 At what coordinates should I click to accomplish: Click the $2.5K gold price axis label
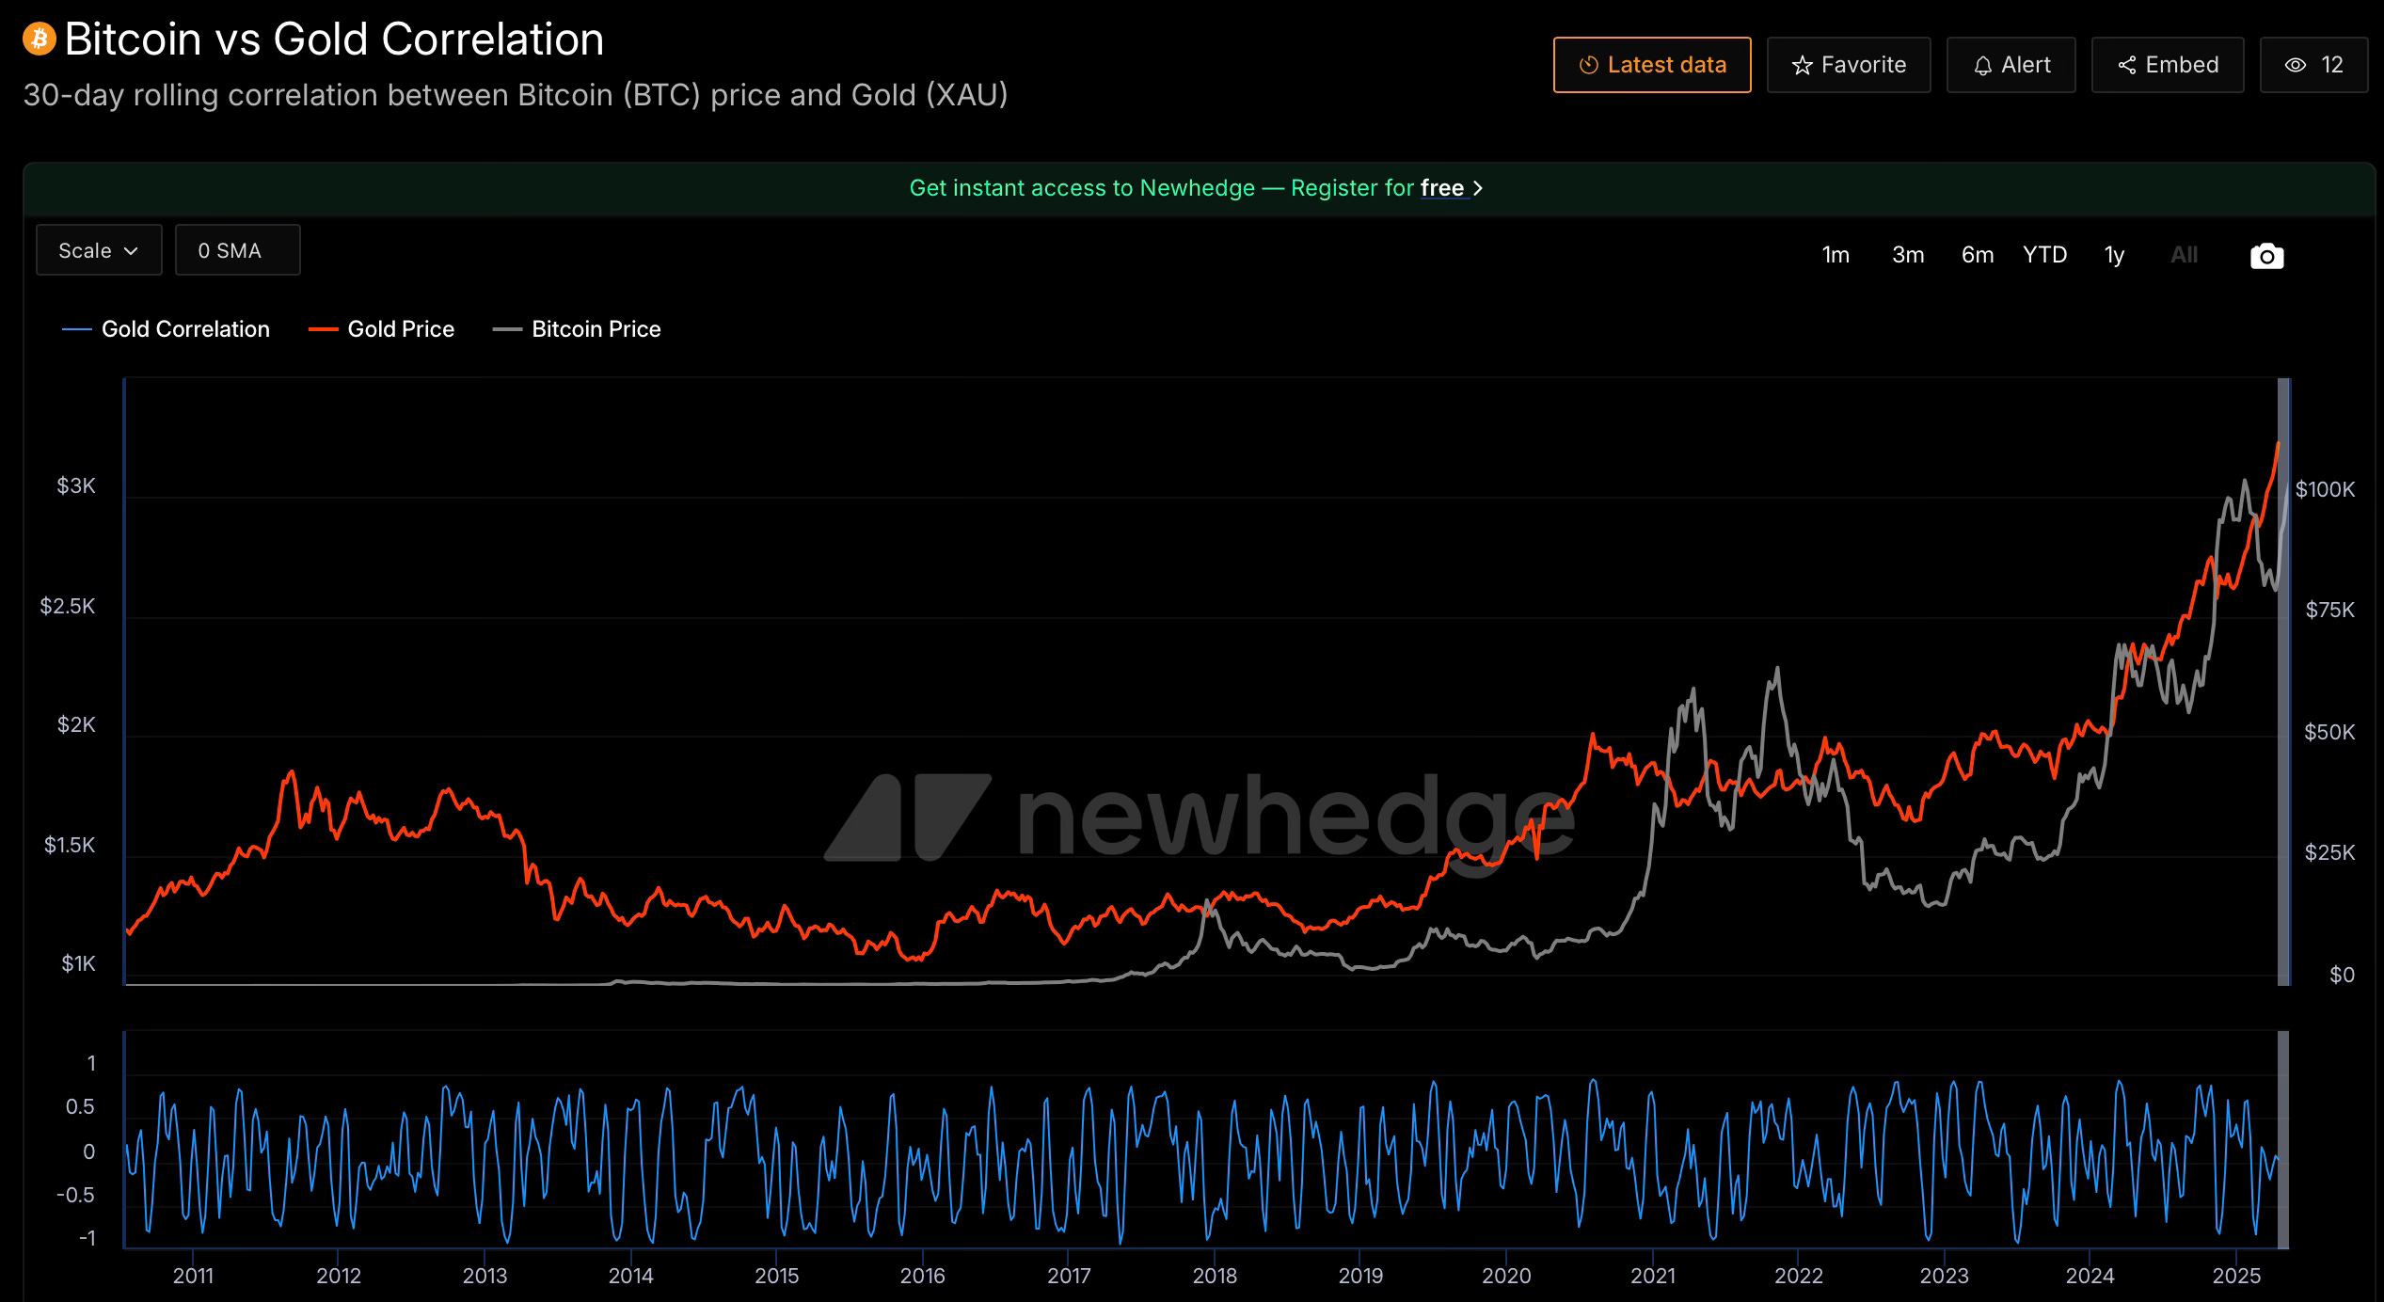(x=68, y=606)
